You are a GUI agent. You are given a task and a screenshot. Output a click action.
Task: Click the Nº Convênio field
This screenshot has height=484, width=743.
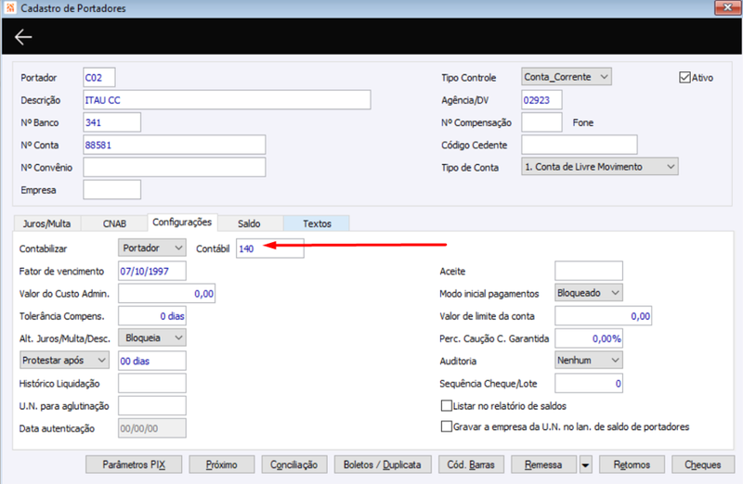[x=175, y=167]
